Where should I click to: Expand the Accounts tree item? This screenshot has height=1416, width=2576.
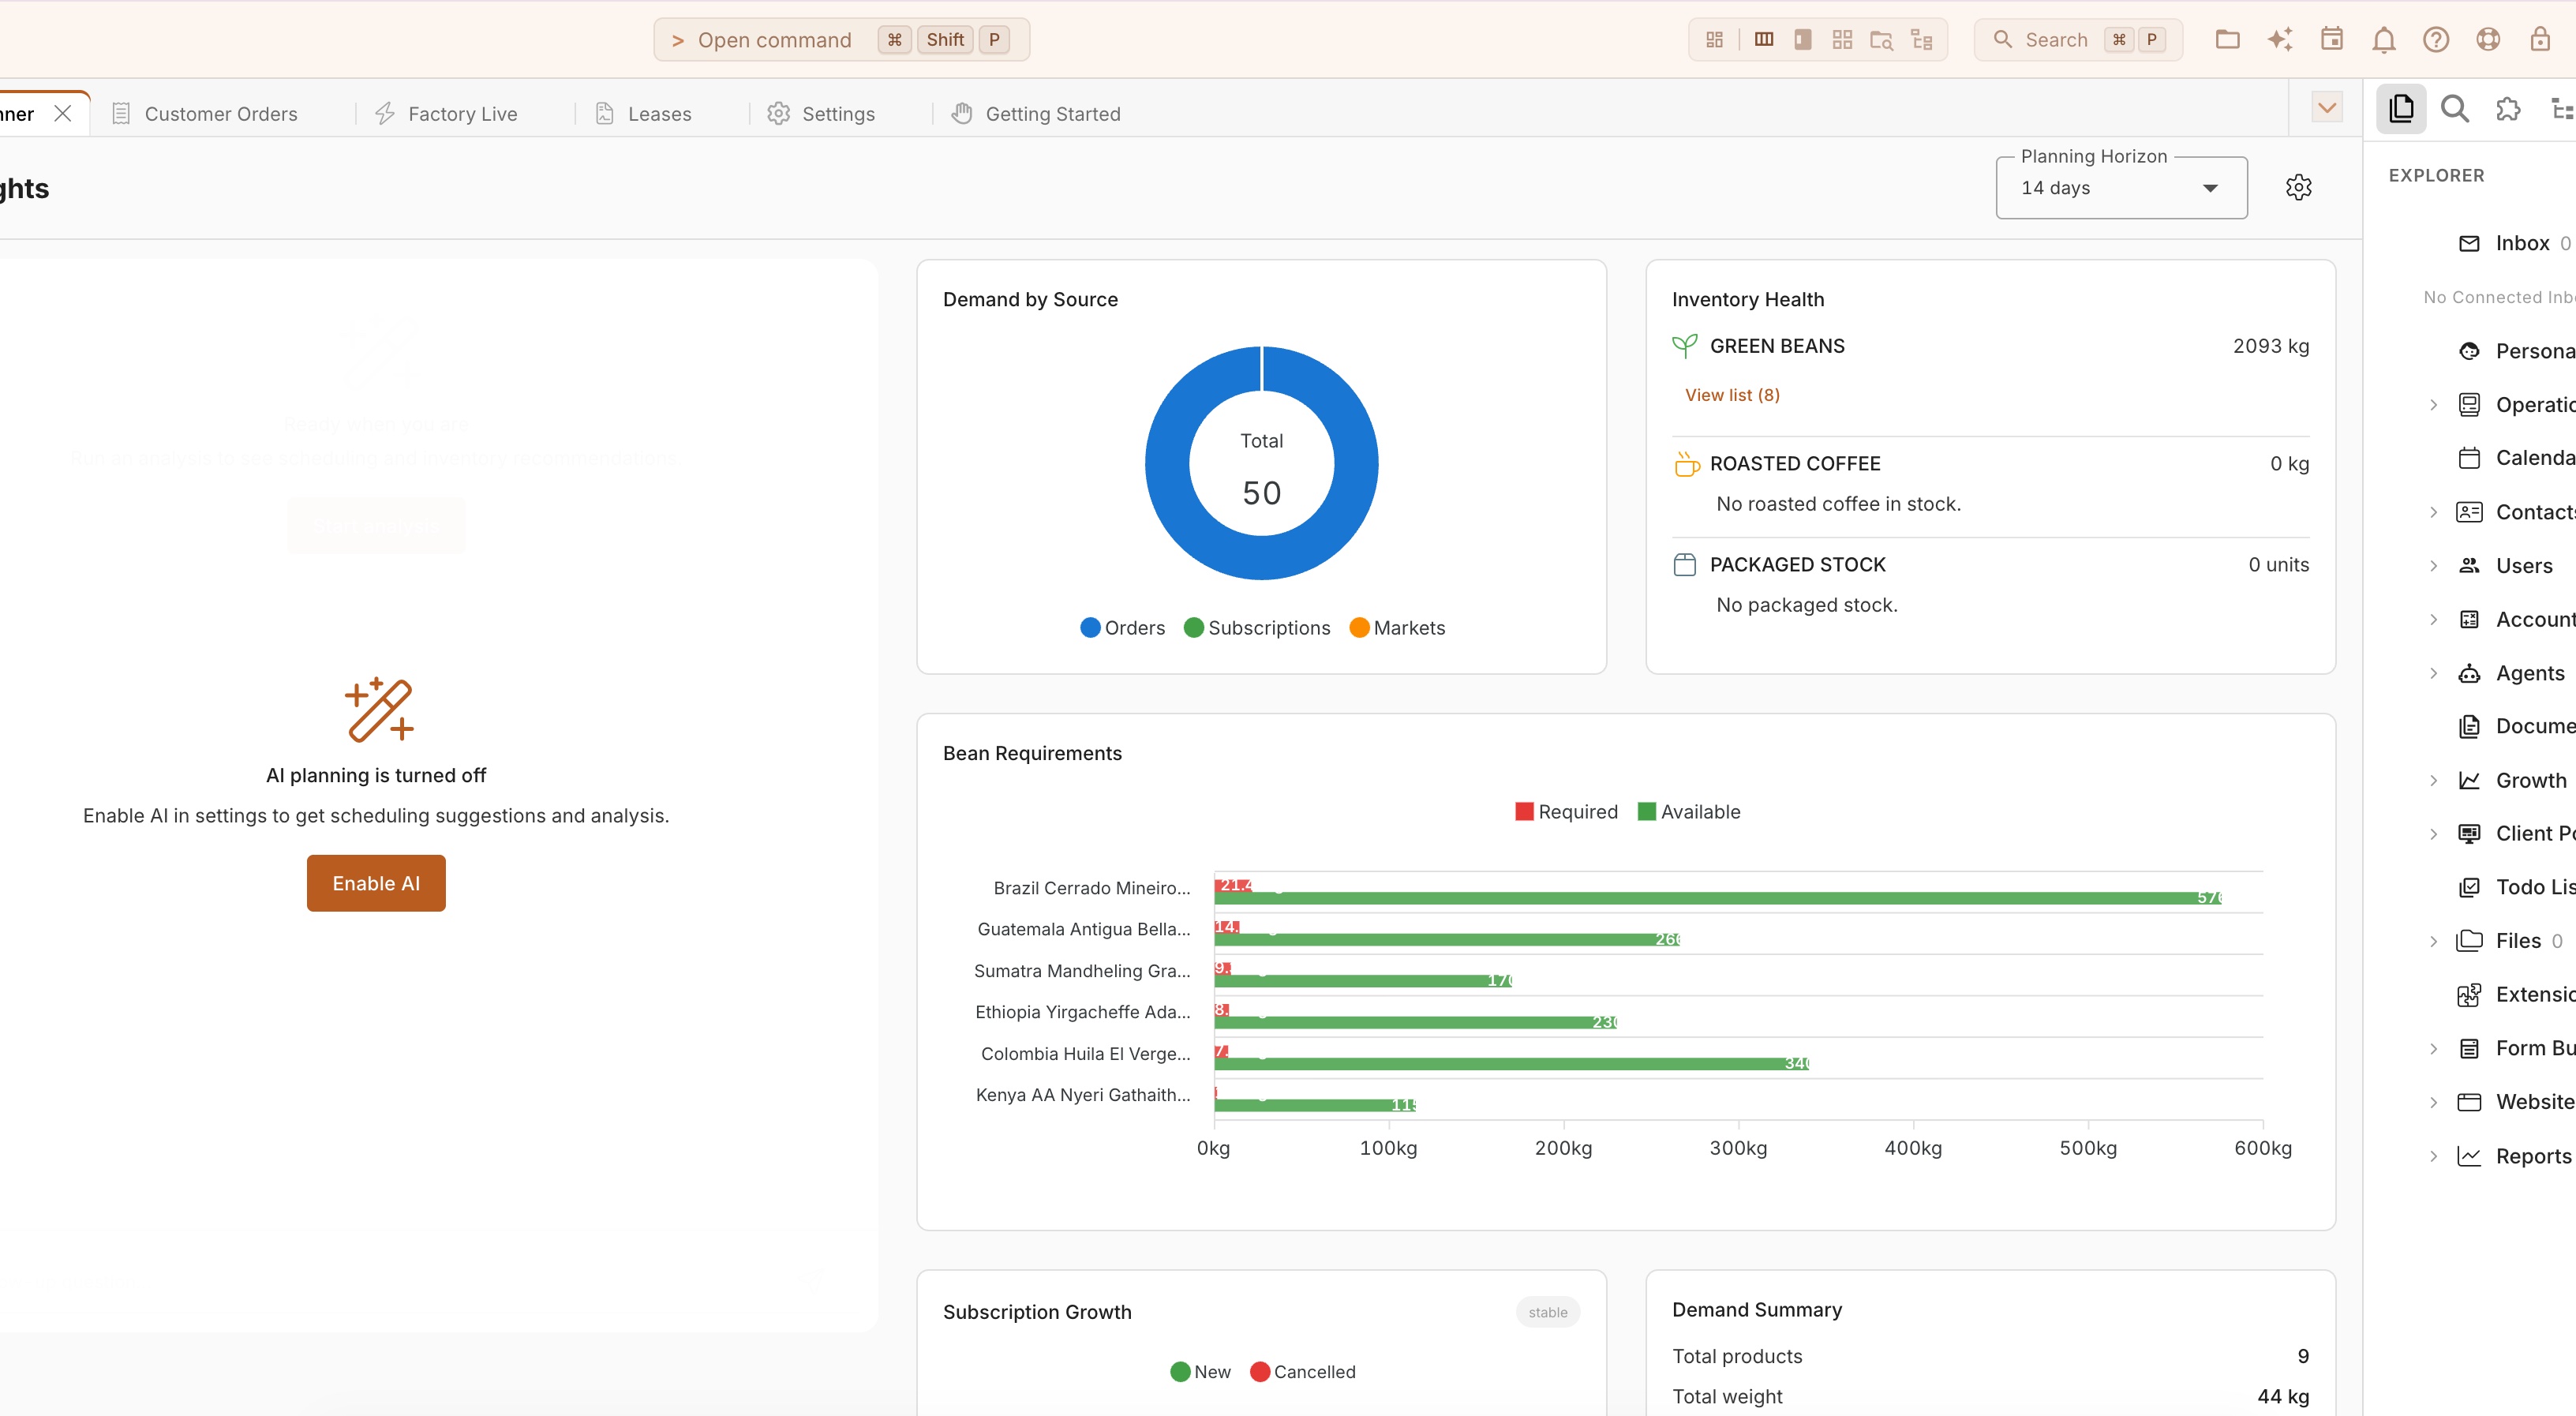point(2434,620)
